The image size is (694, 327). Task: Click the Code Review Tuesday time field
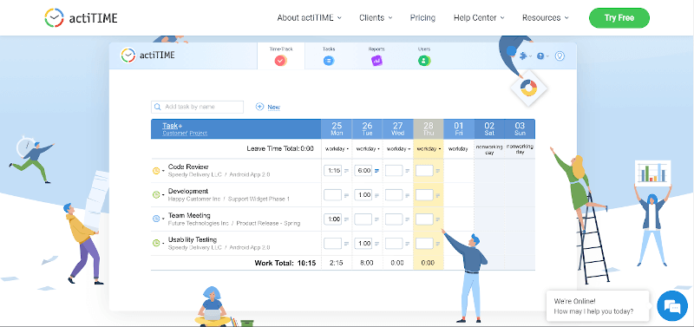pos(363,170)
